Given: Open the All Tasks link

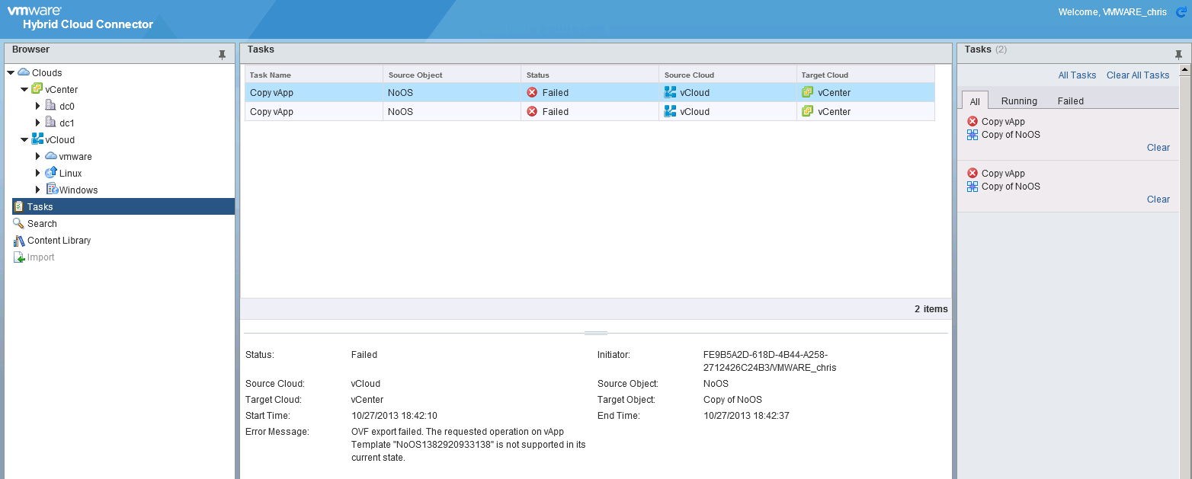Looking at the screenshot, I should point(1077,75).
